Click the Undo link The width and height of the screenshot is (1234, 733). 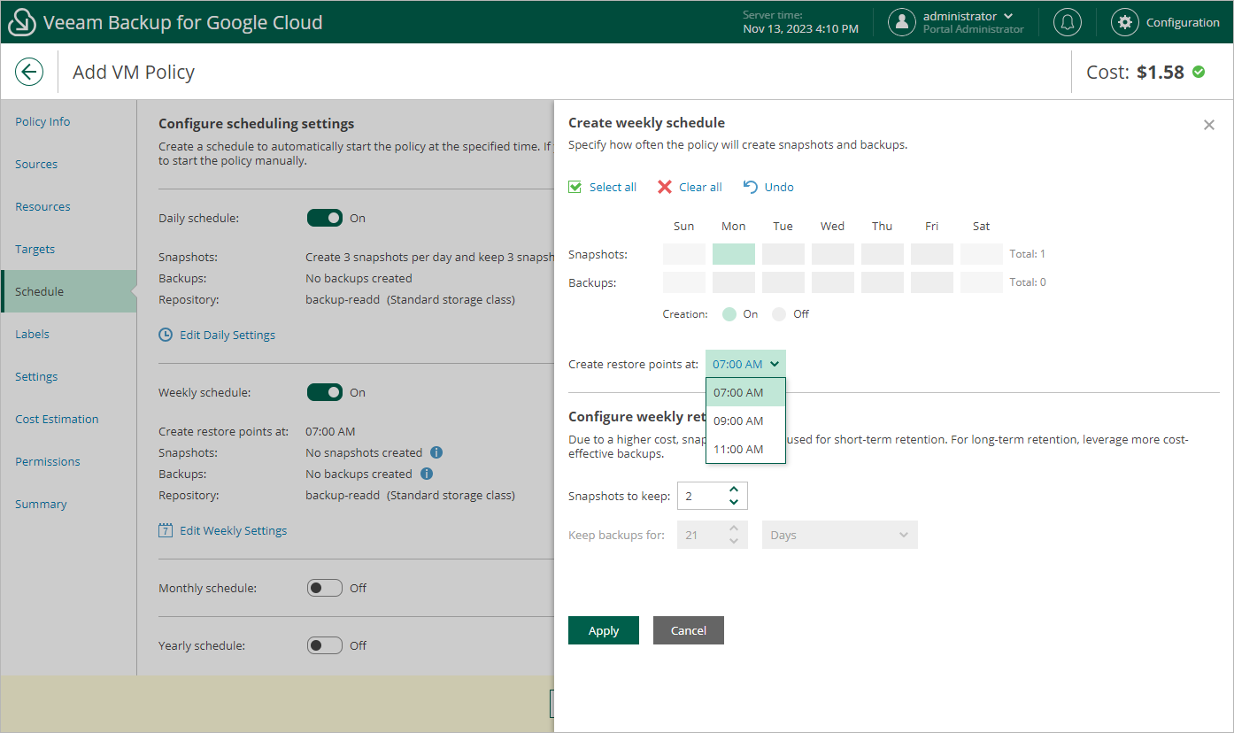pyautogui.click(x=779, y=187)
